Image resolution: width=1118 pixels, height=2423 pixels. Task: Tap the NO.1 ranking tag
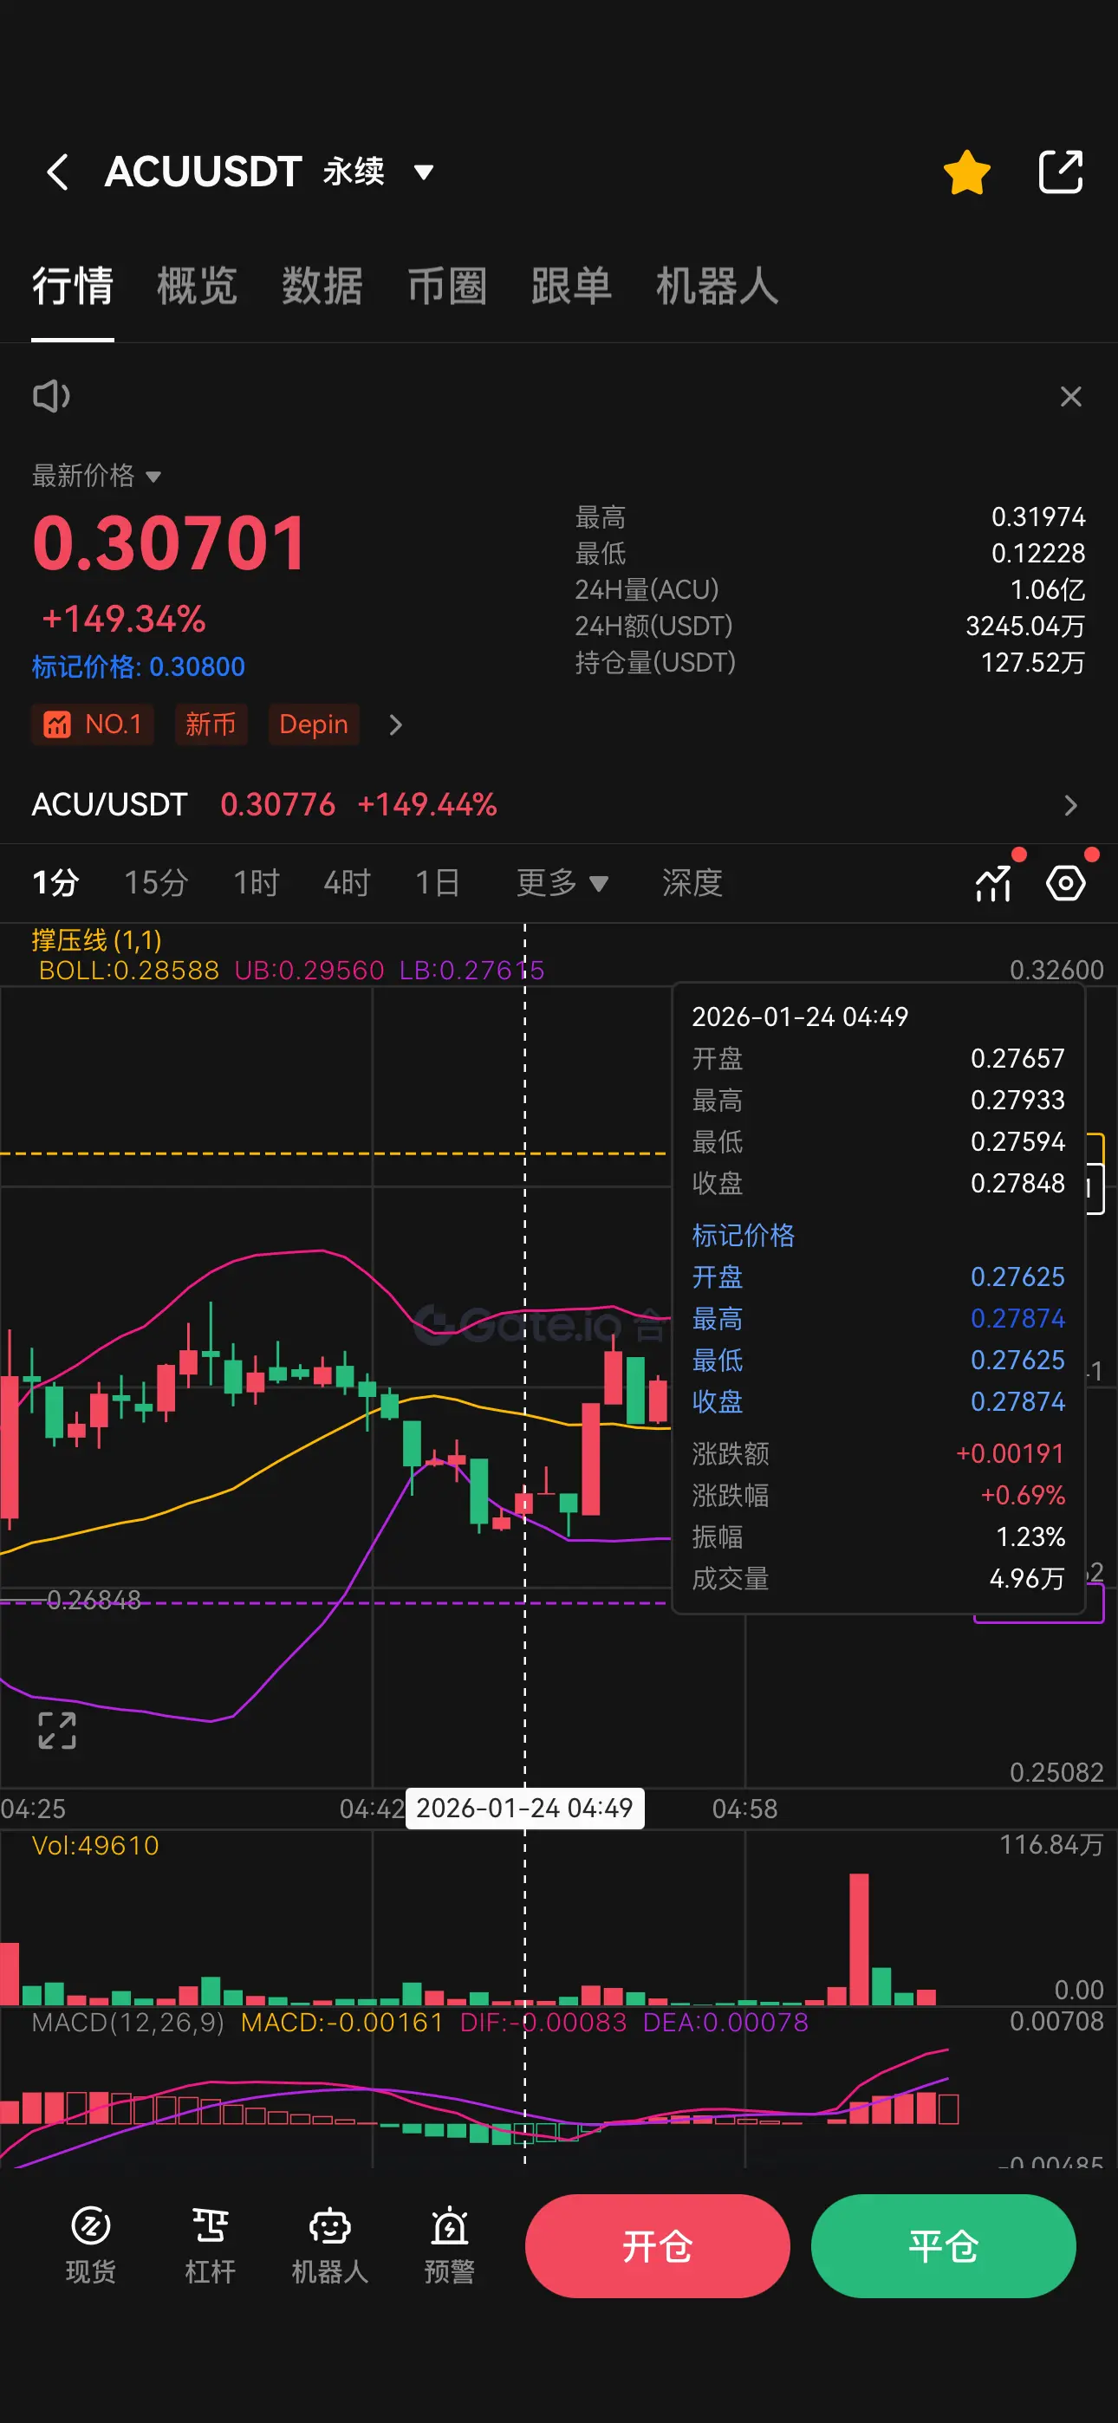pyautogui.click(x=94, y=724)
